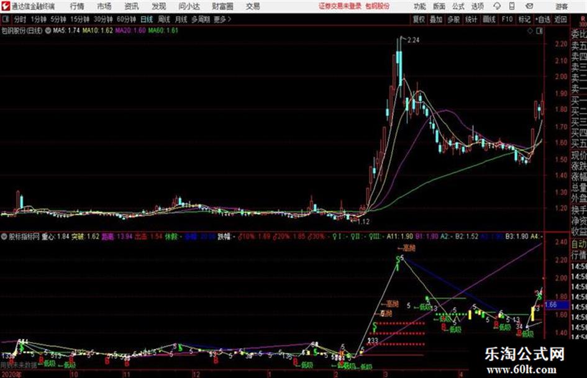This screenshot has height=378, width=587.
Task: Click the 2.24 peak price label
Action: 413,40
